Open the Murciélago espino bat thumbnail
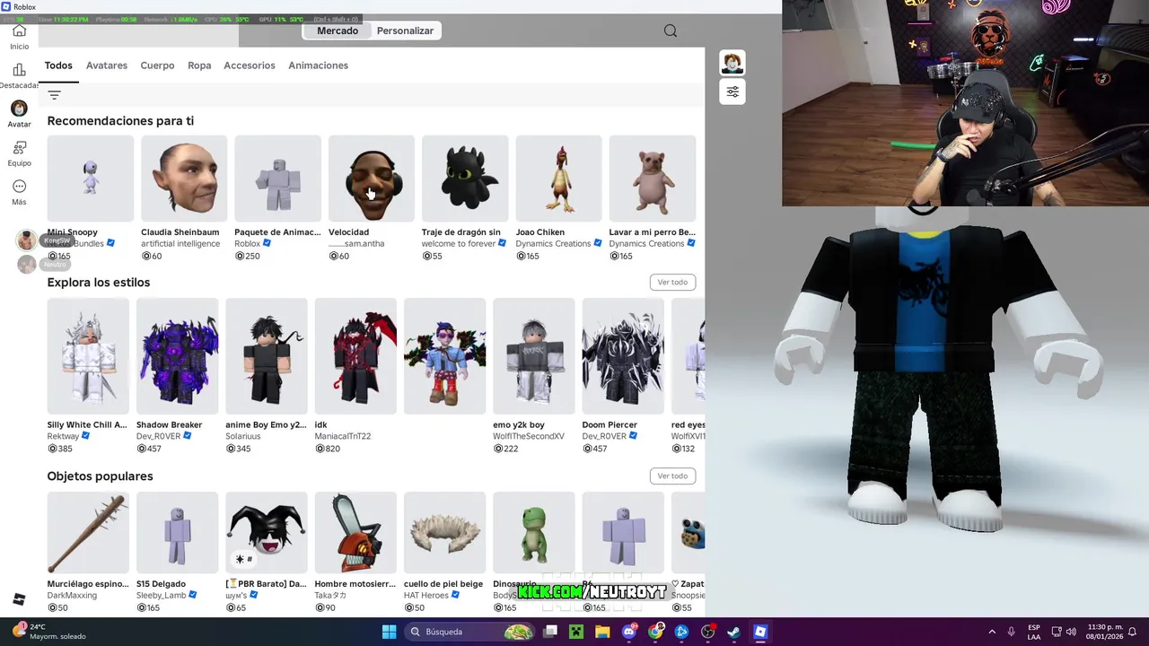 (x=88, y=533)
